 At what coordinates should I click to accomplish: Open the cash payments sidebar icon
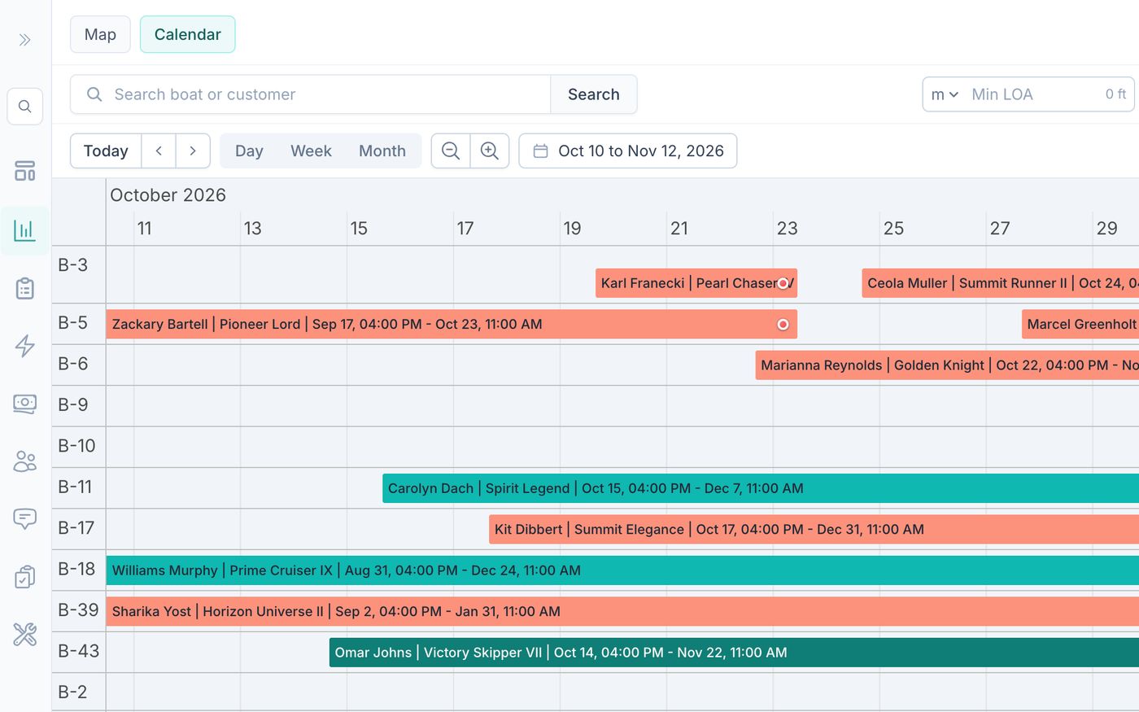click(x=25, y=404)
